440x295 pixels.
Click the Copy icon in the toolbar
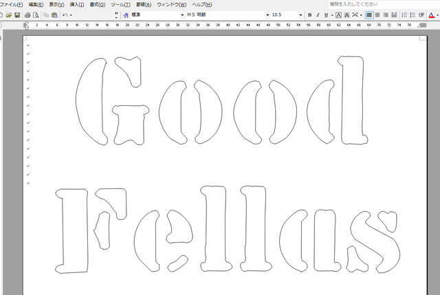(x=46, y=15)
